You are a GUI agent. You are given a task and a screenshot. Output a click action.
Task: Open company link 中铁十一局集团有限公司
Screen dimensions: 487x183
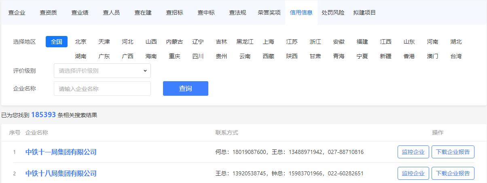(61, 152)
